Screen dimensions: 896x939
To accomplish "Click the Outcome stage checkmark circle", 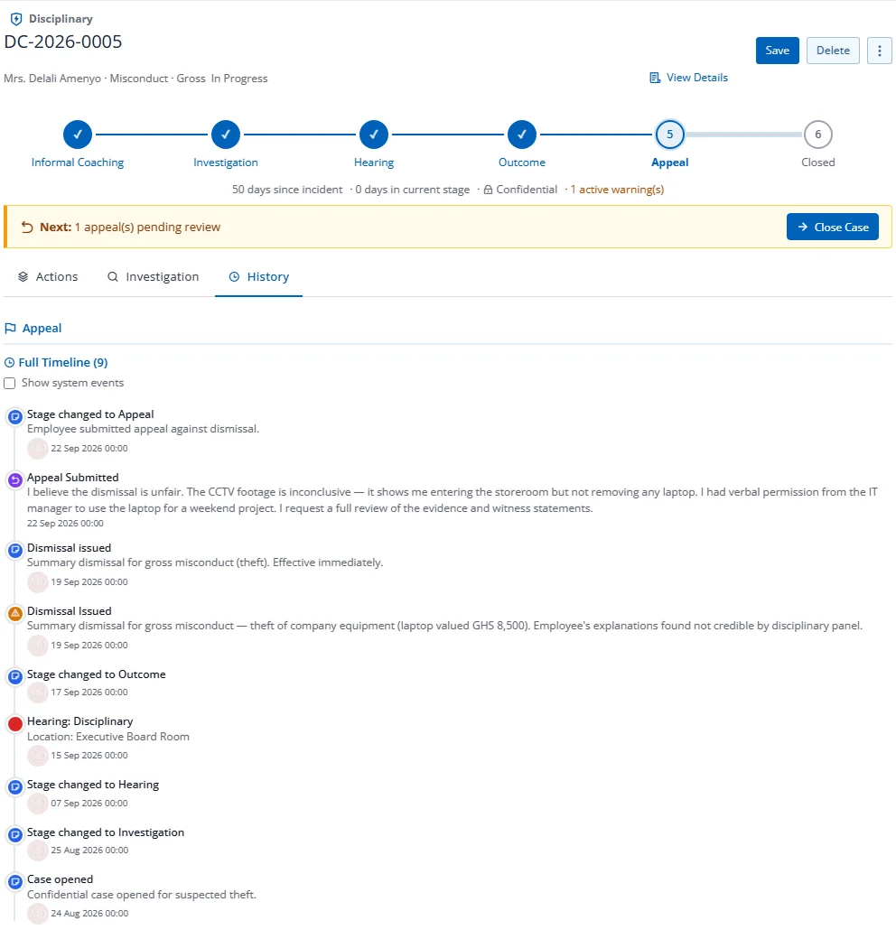I will coord(522,135).
